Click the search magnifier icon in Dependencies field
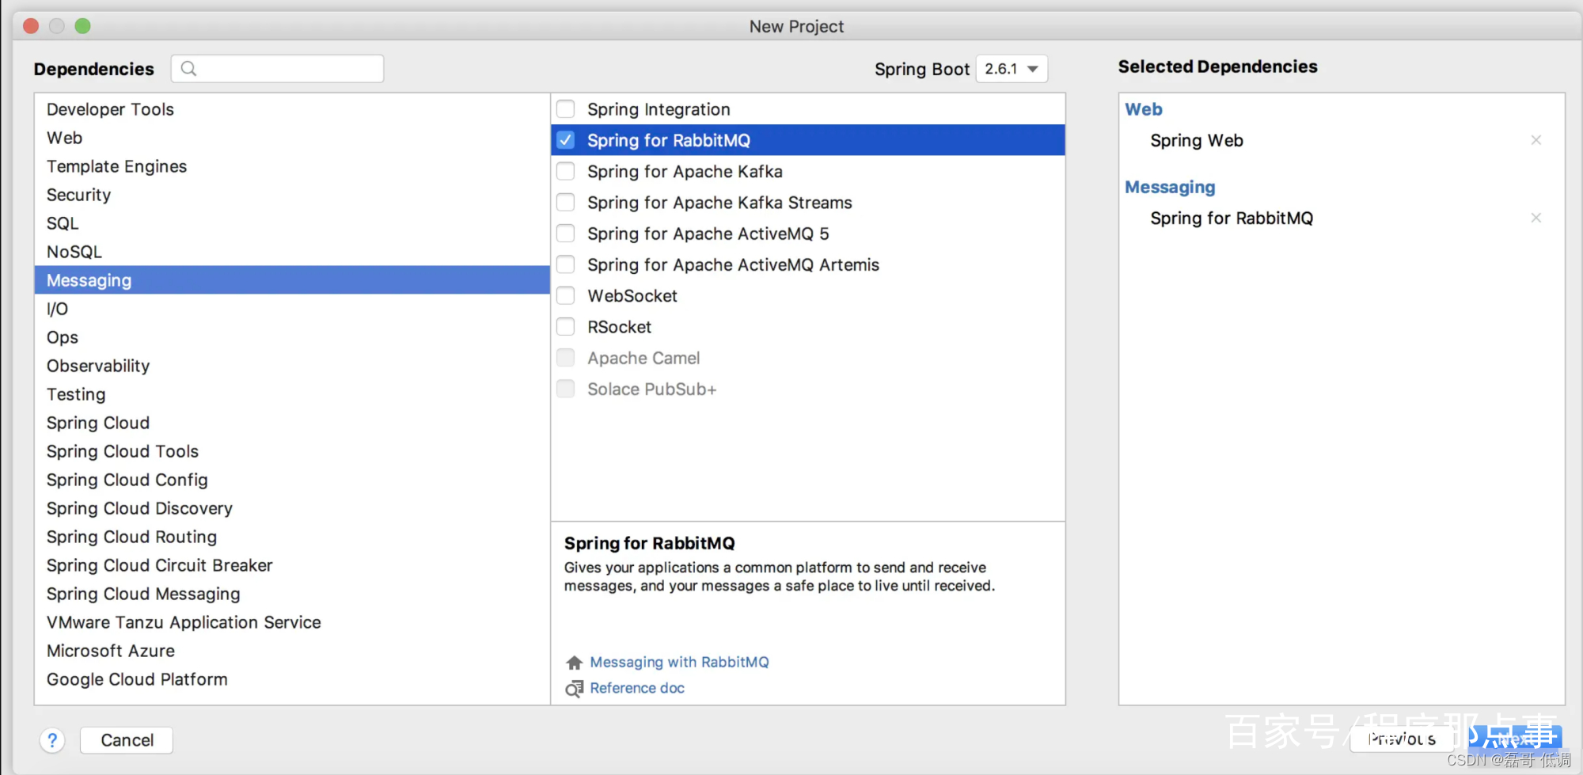Image resolution: width=1583 pixels, height=775 pixels. (x=188, y=69)
